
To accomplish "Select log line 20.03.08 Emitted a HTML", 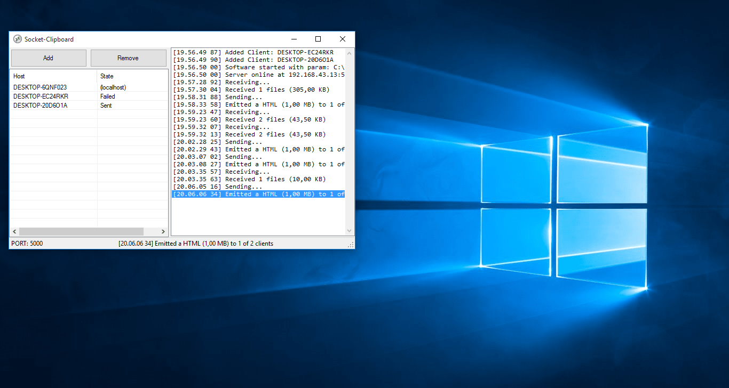I will 258,164.
